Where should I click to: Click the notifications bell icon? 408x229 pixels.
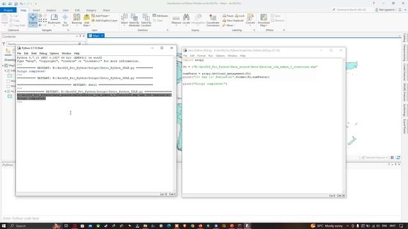pos(400,10)
